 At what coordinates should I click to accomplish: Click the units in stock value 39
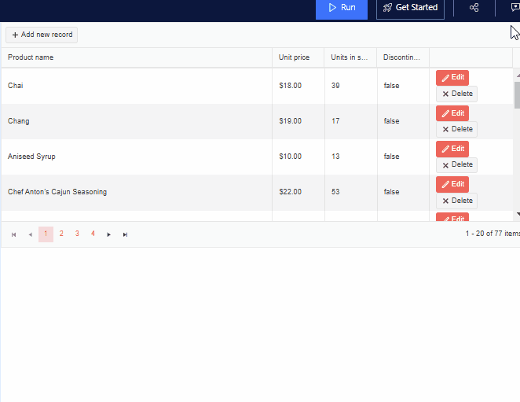(x=335, y=86)
